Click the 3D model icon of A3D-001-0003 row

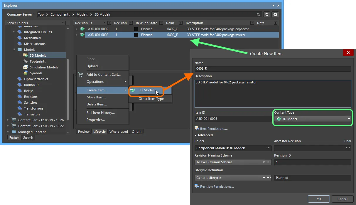click(x=82, y=35)
